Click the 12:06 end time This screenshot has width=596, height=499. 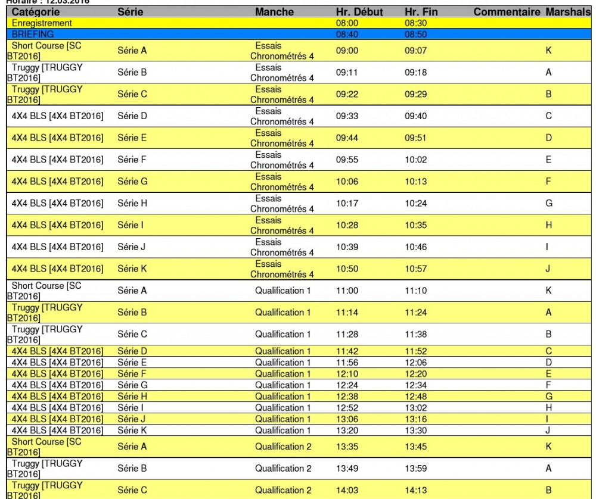pyautogui.click(x=416, y=363)
